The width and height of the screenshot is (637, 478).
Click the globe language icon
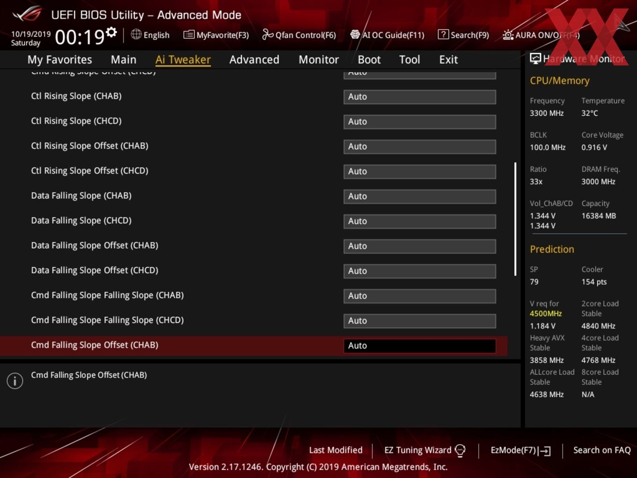pyautogui.click(x=136, y=34)
